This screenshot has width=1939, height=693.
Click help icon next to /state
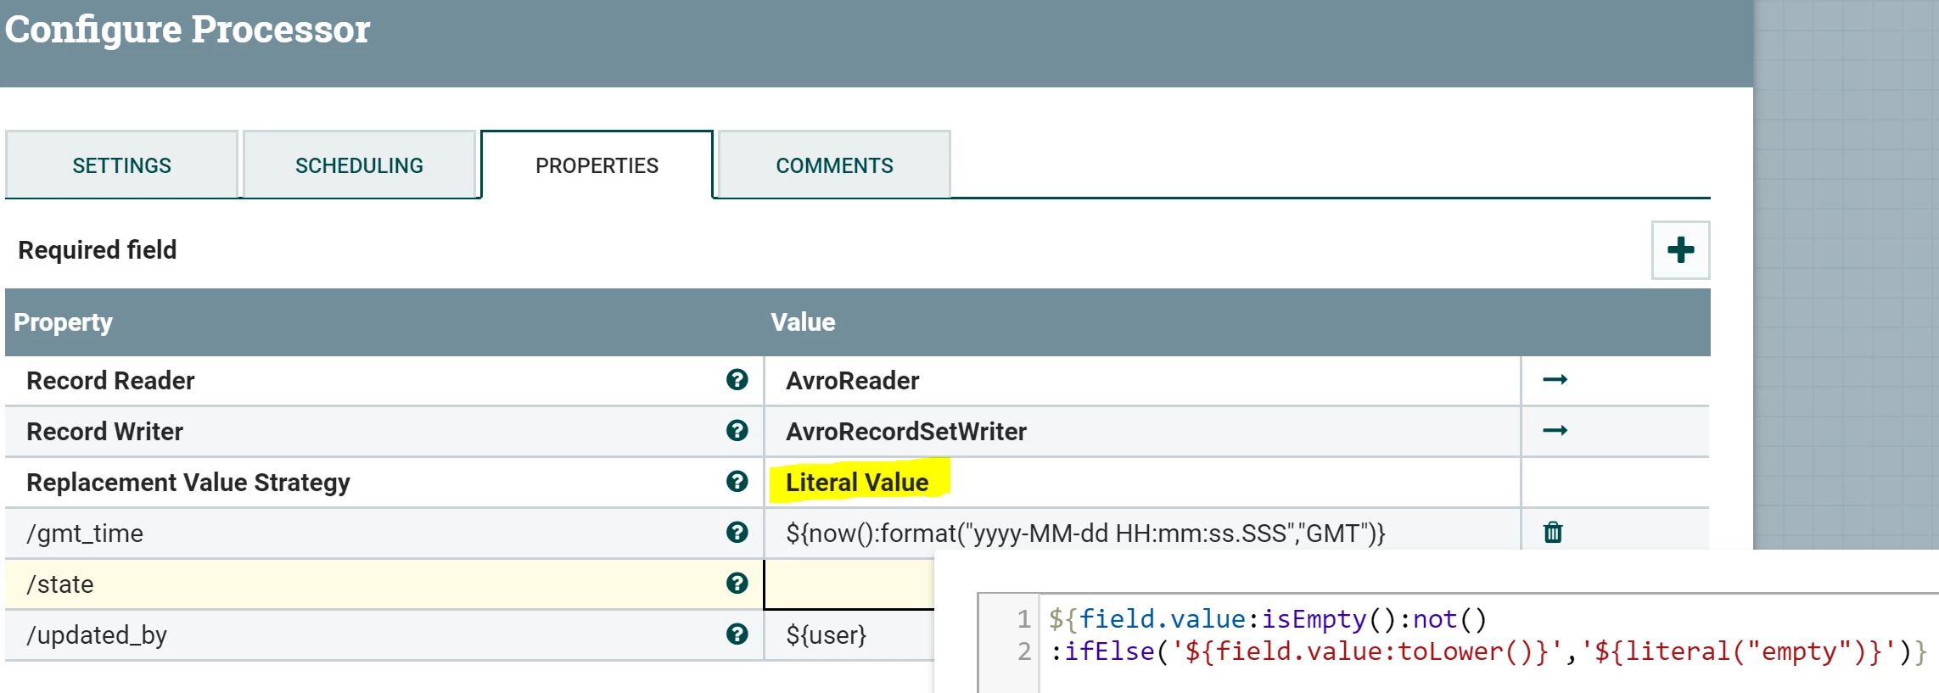point(737,584)
